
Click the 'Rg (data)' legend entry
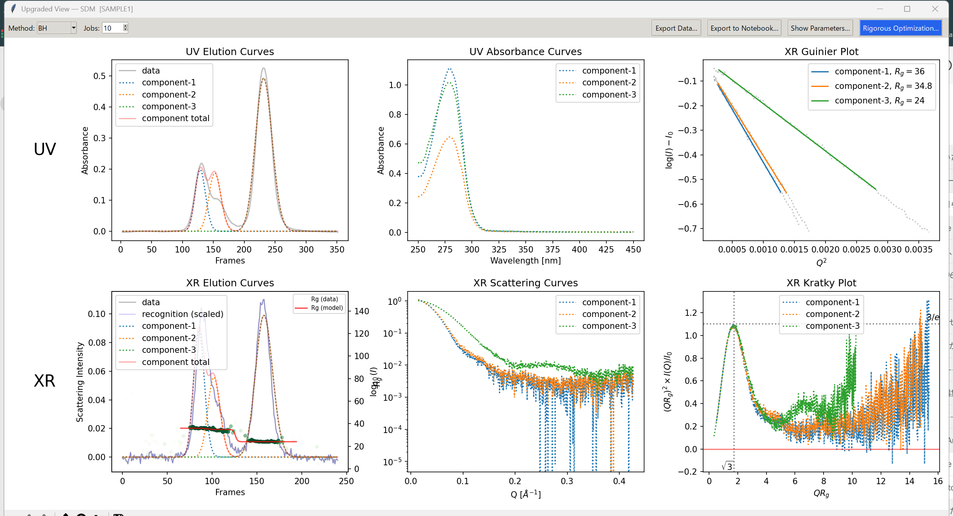[324, 299]
